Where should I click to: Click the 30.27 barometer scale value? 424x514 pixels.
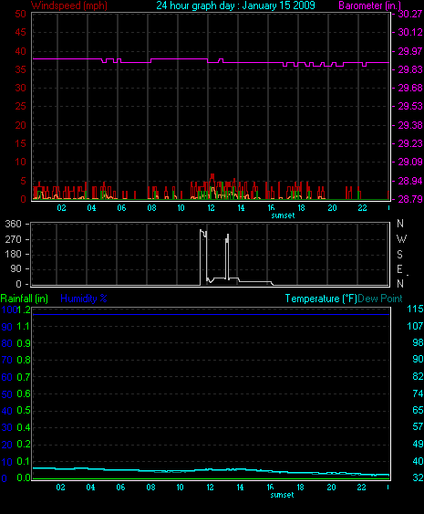click(x=410, y=14)
